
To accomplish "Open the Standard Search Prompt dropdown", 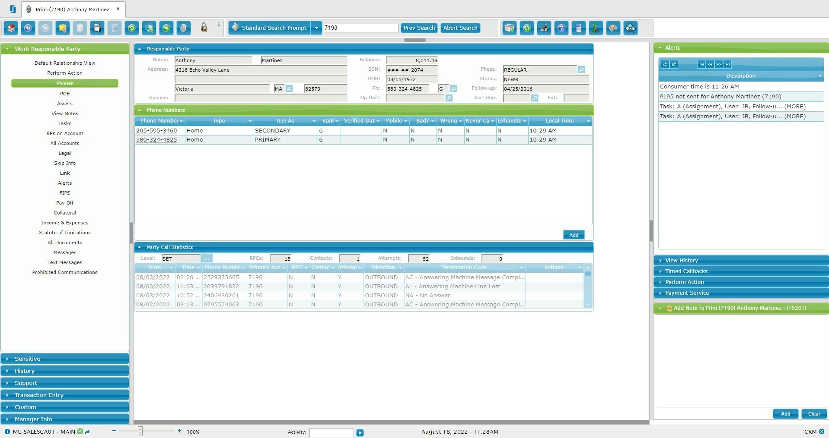I will (316, 28).
